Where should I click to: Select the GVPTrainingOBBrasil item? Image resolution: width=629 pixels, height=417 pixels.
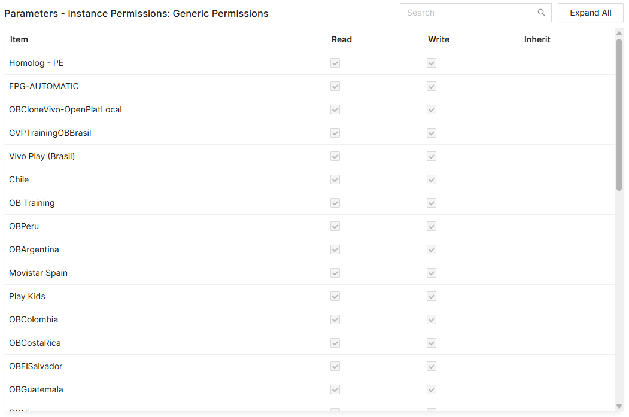[x=50, y=133]
